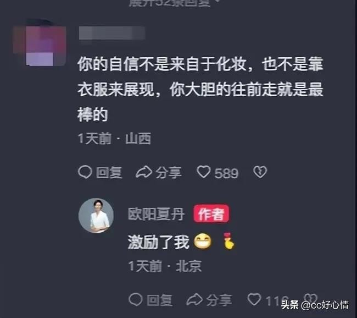Click the red 作者 author badge
357x318 pixels.
click(211, 213)
